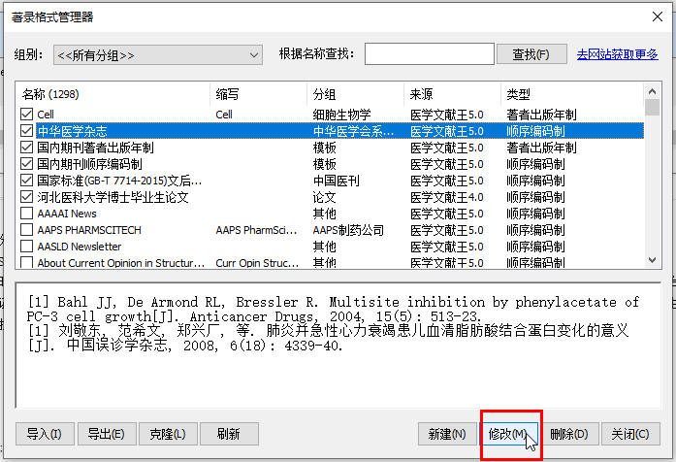676x462 pixels.
Task: Open the 去网站获取更多 link
Action: click(617, 55)
